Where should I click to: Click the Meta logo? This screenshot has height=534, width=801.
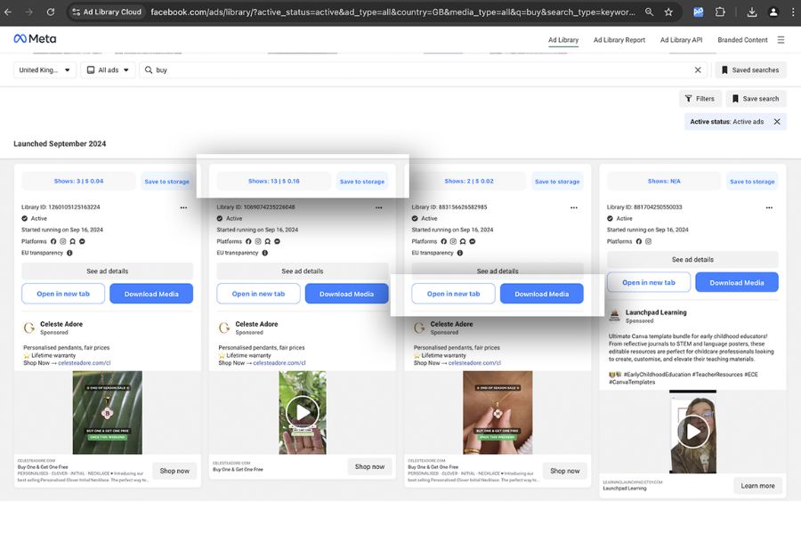(x=35, y=39)
